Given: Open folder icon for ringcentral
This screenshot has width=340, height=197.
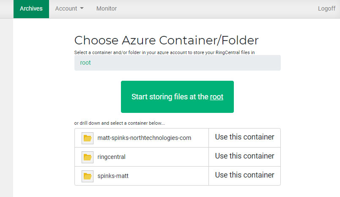Looking at the screenshot, I should coord(88,157).
